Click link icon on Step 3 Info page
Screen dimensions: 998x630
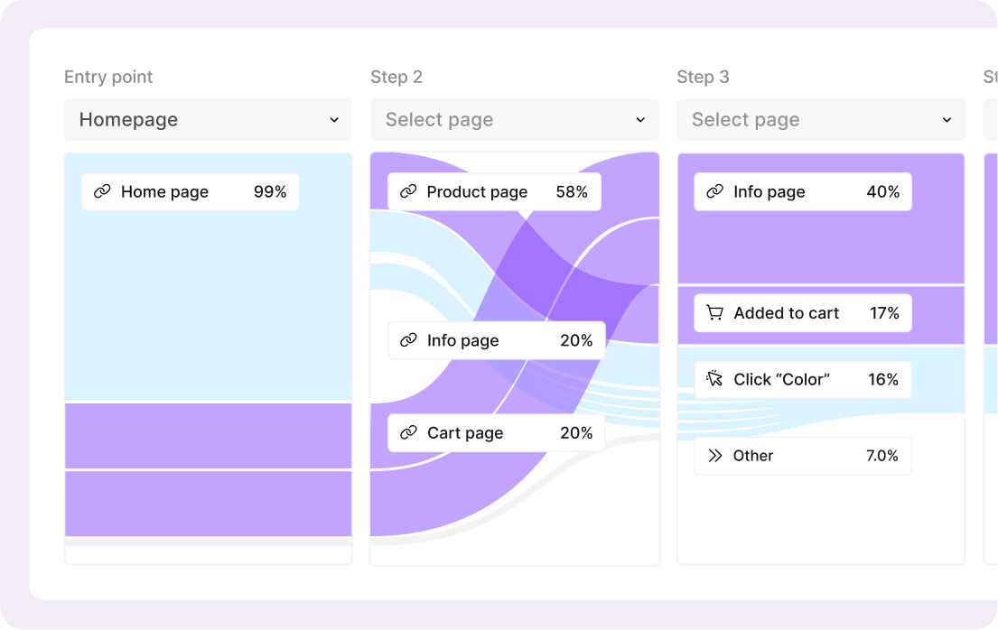714,191
